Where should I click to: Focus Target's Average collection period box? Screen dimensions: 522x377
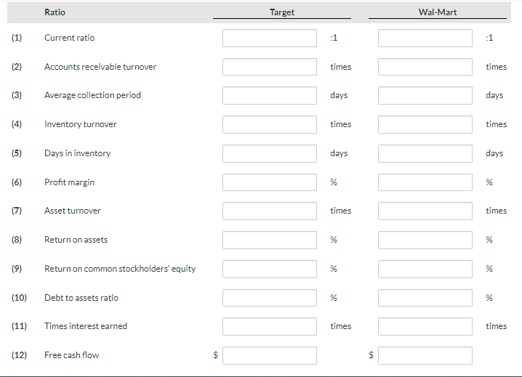coord(270,96)
